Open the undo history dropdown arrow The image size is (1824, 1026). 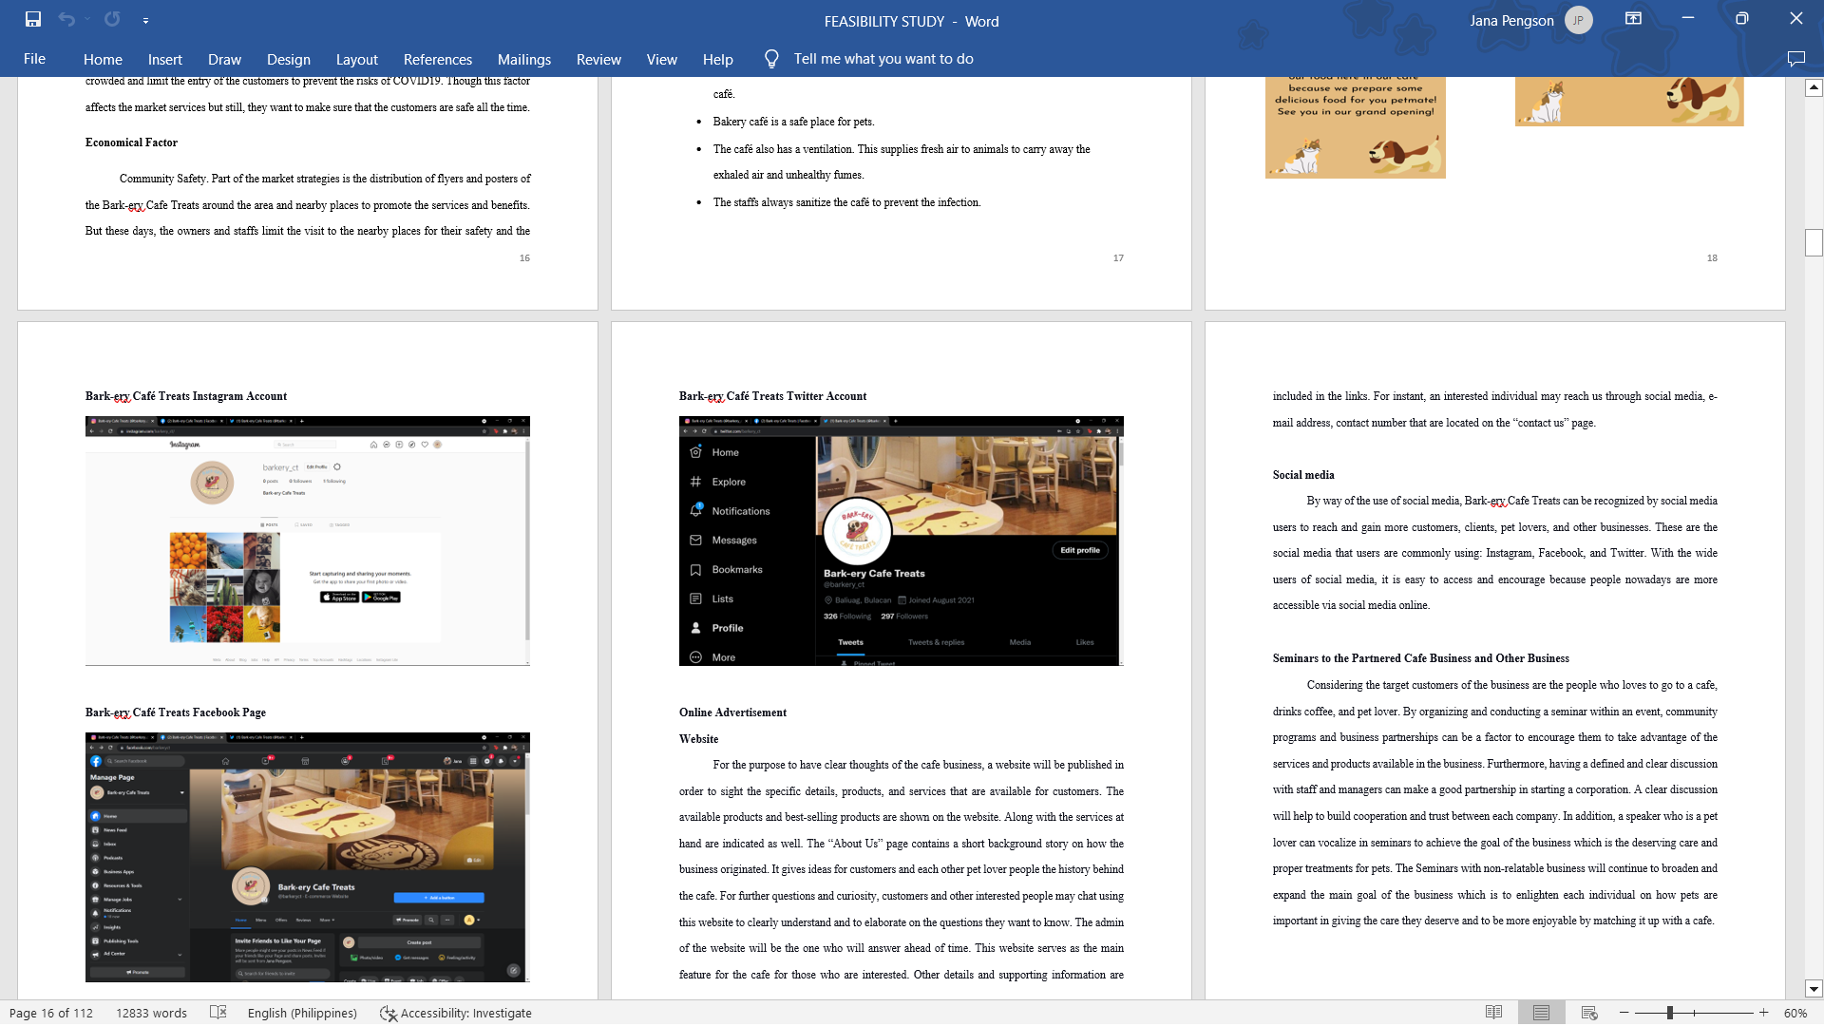[86, 19]
